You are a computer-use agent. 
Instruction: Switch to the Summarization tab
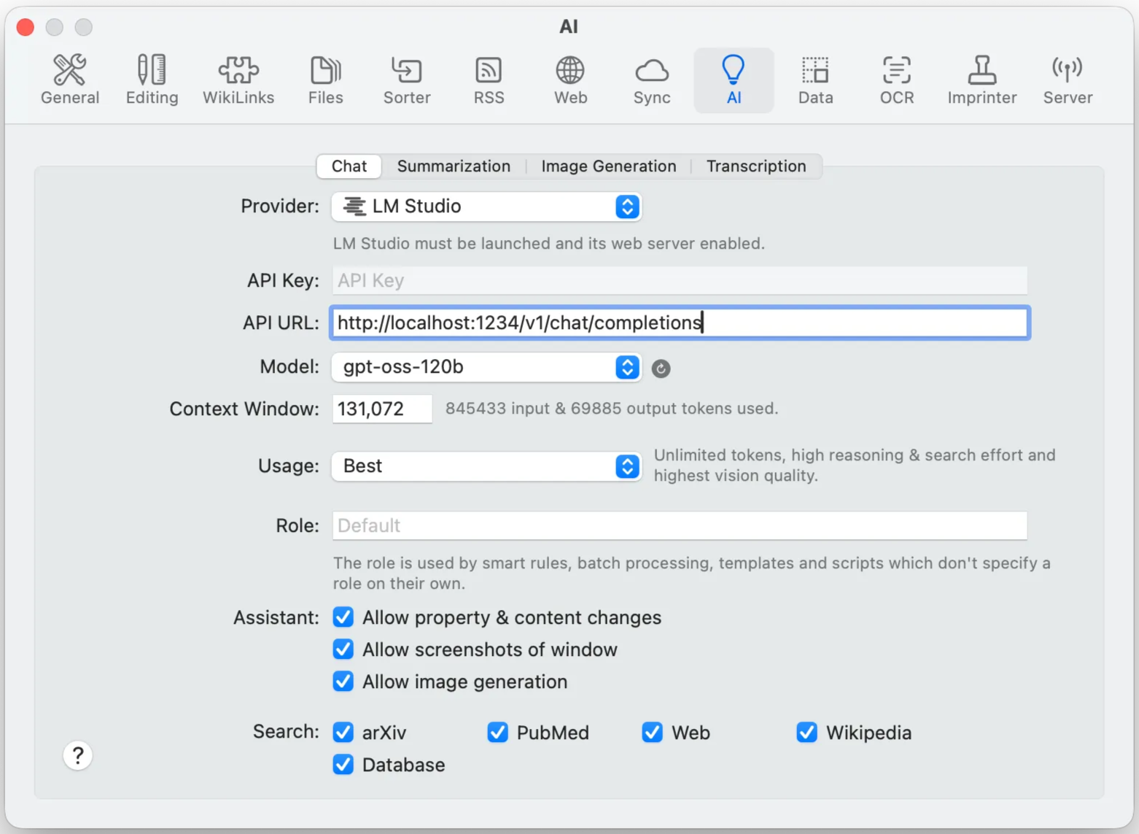[x=453, y=166]
